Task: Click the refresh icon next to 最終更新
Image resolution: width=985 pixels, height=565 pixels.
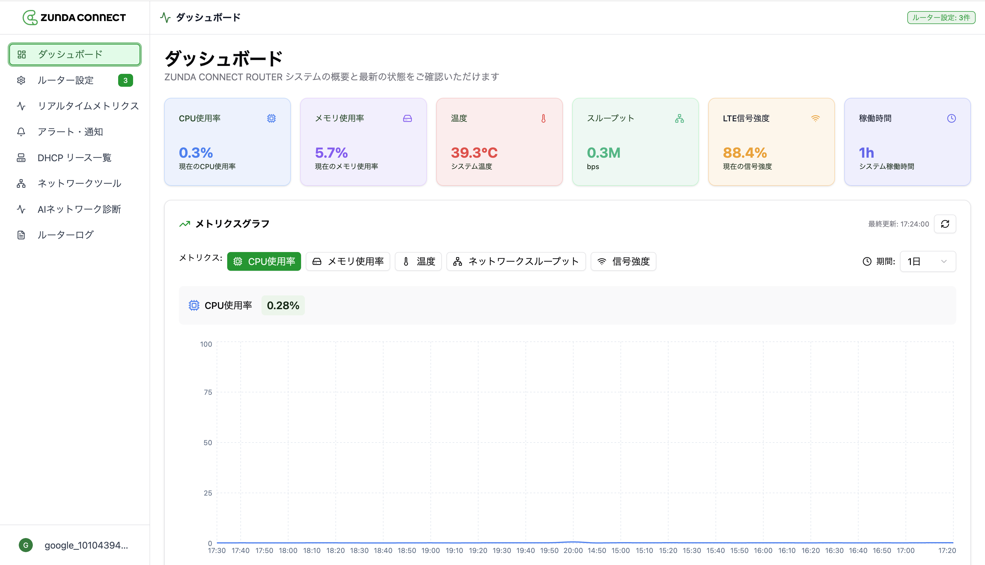Action: 945,224
